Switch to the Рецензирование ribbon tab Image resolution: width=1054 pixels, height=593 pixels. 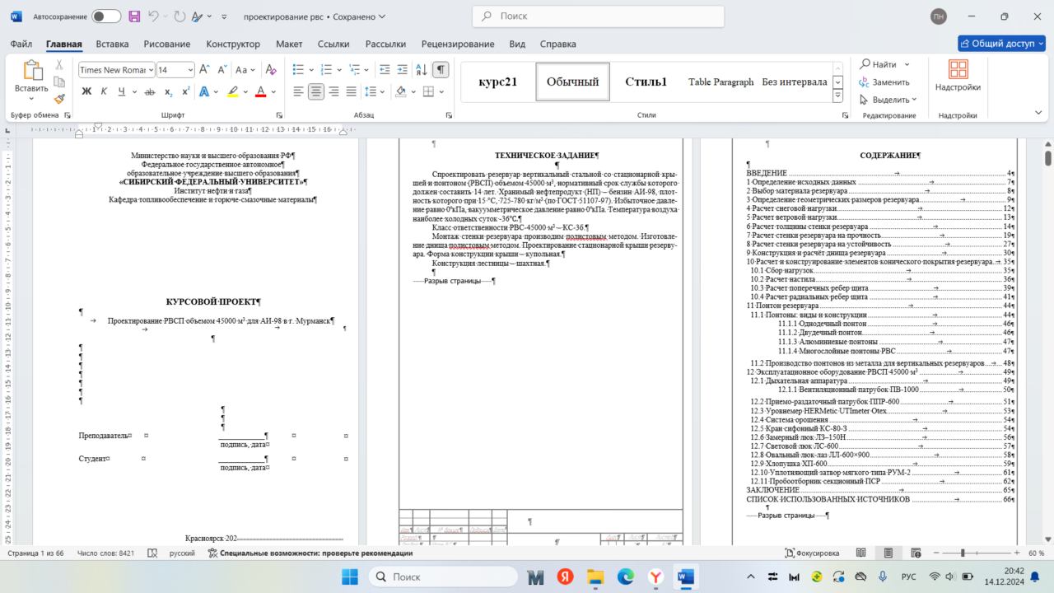tap(457, 44)
